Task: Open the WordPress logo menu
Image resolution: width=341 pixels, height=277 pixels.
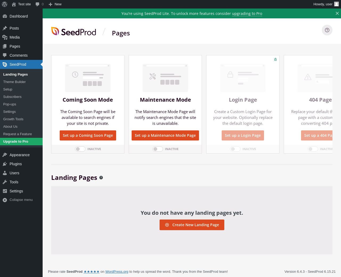Action: 5,4
